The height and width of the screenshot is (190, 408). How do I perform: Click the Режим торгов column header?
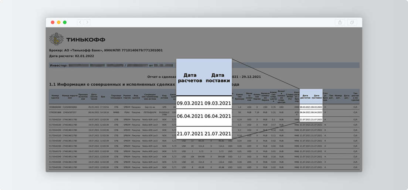click(127, 96)
